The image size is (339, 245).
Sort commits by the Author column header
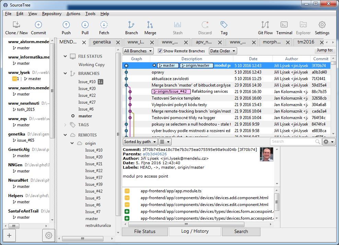[x=291, y=59]
